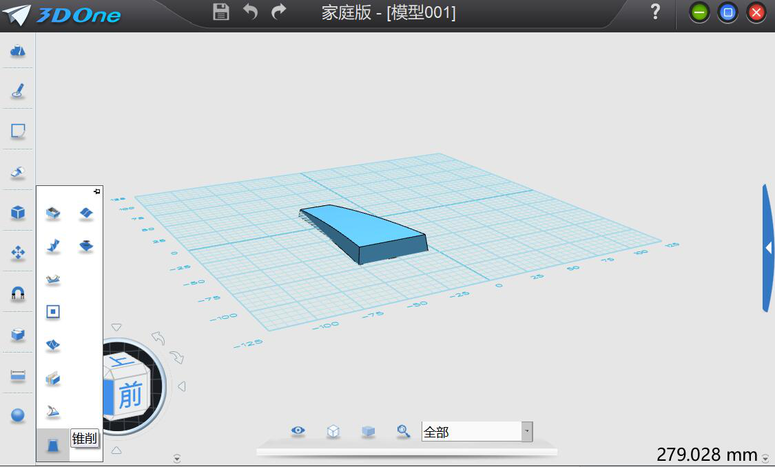Click the triangle arrow above view cube
Image resolution: width=775 pixels, height=467 pixels.
tap(116, 328)
